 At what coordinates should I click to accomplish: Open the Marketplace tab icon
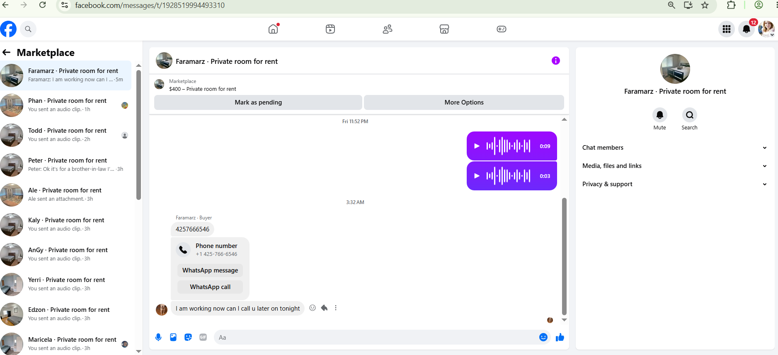[444, 29]
